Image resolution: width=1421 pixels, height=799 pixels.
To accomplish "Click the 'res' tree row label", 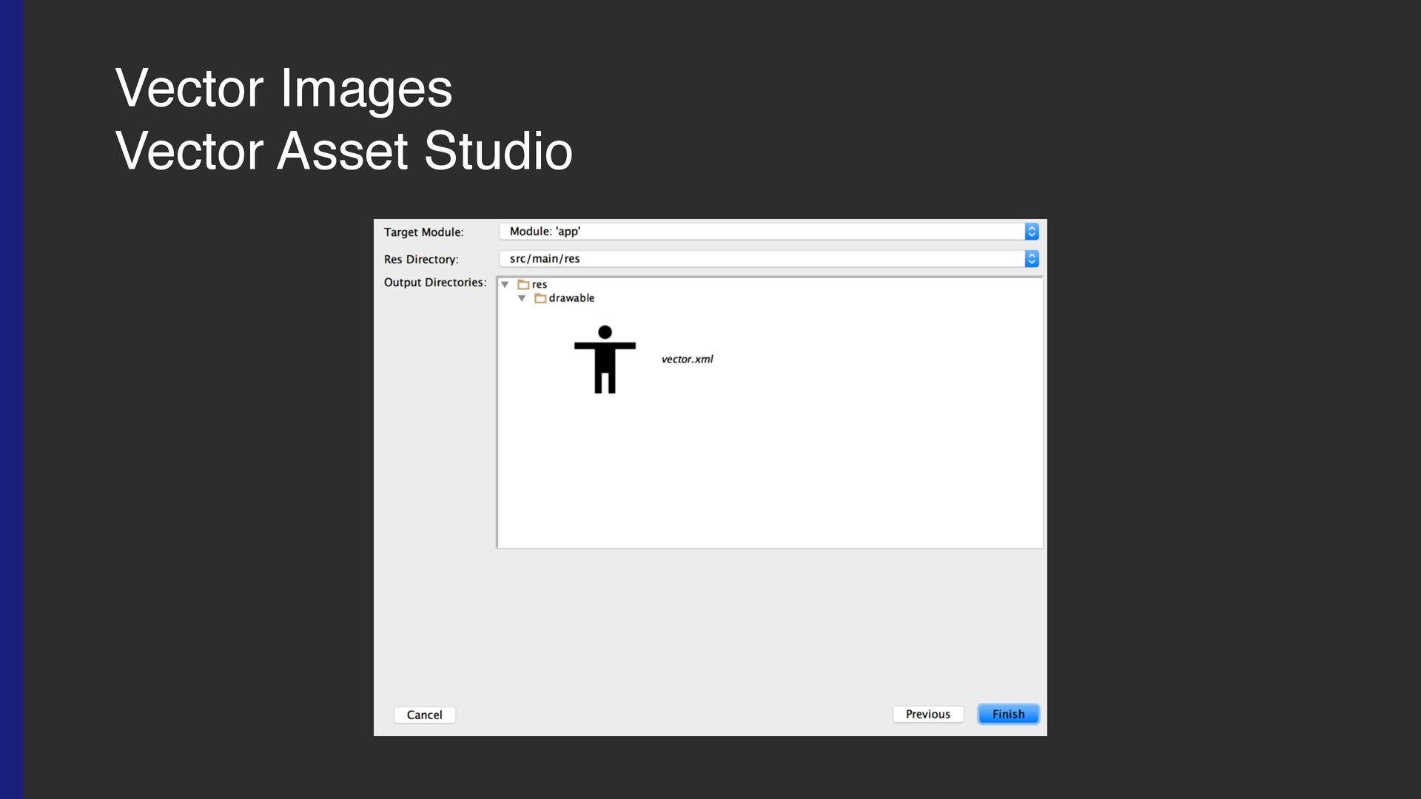I will point(540,285).
